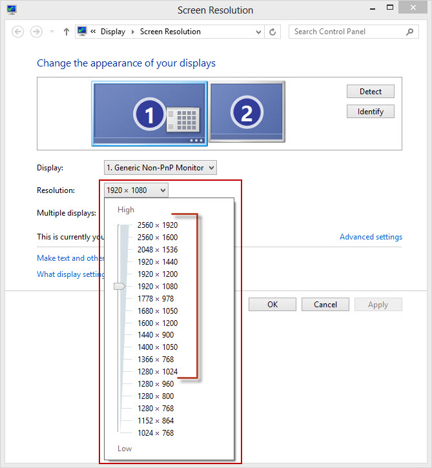The width and height of the screenshot is (432, 468).
Task: Expand the address bar history dropdown
Action: 258,32
